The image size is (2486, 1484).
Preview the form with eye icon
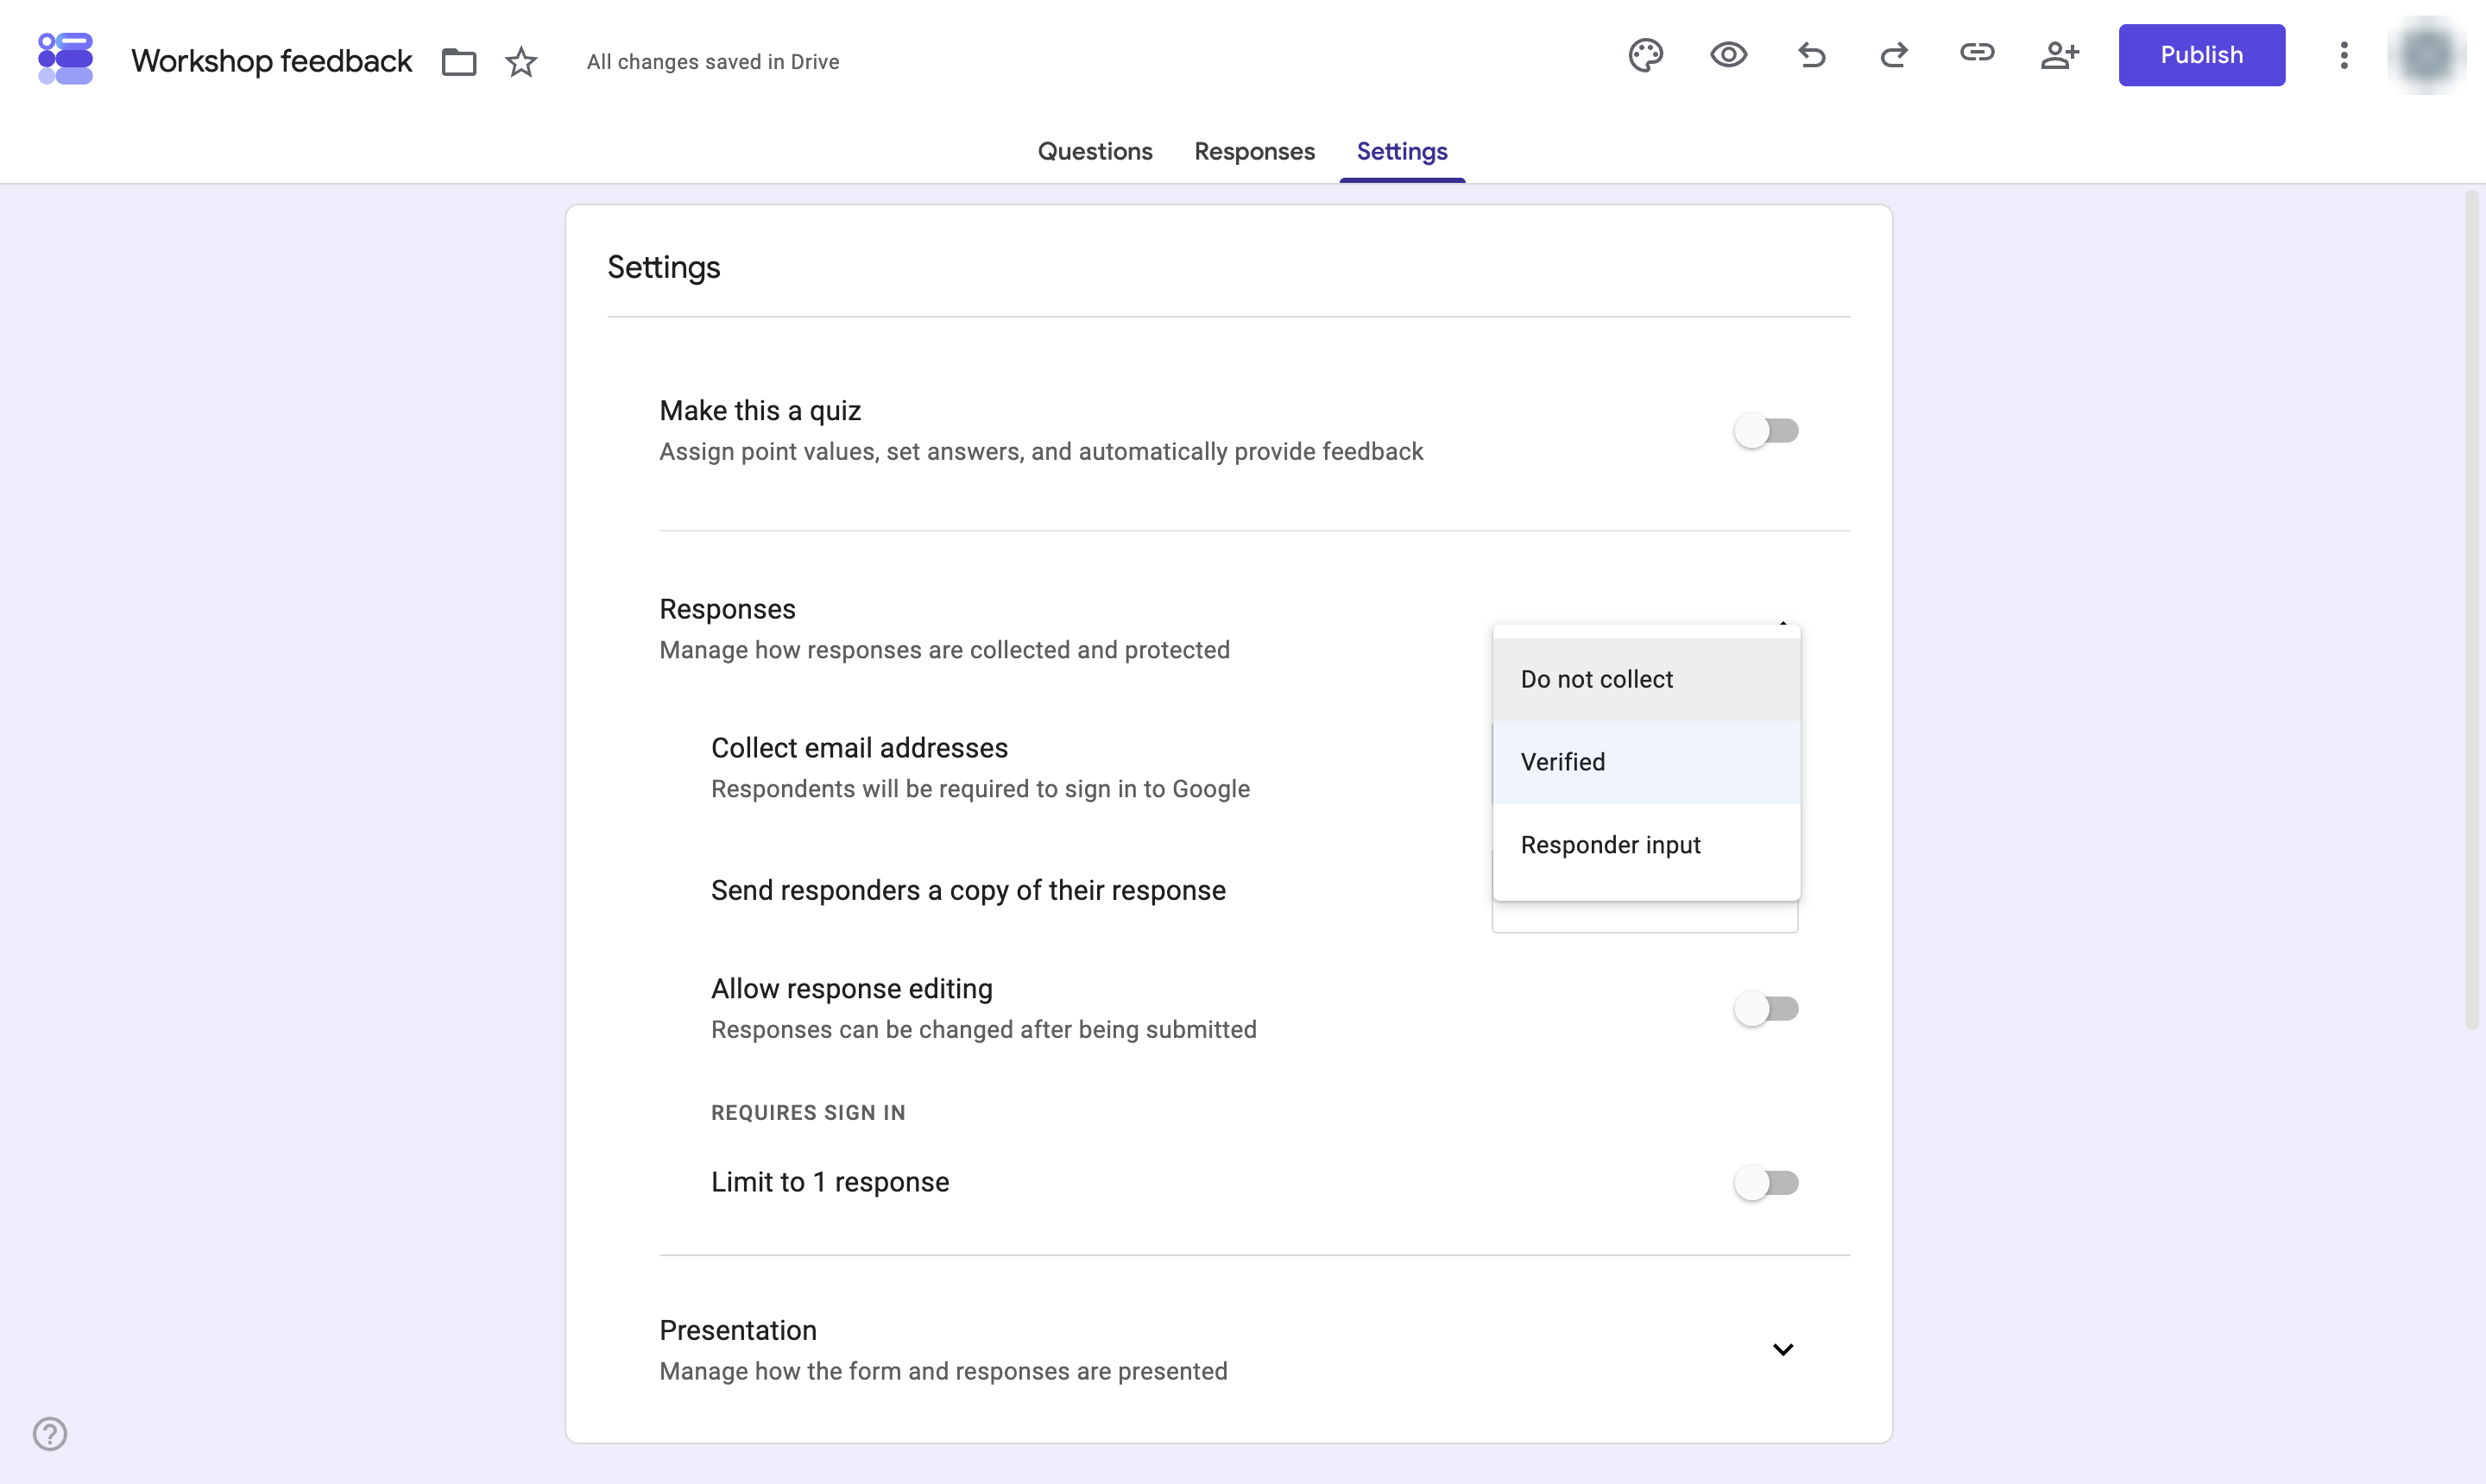(x=1729, y=55)
